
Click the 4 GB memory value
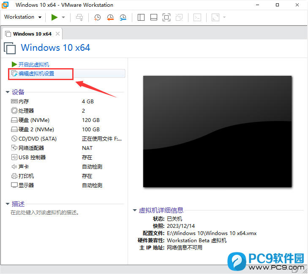tap(88, 101)
